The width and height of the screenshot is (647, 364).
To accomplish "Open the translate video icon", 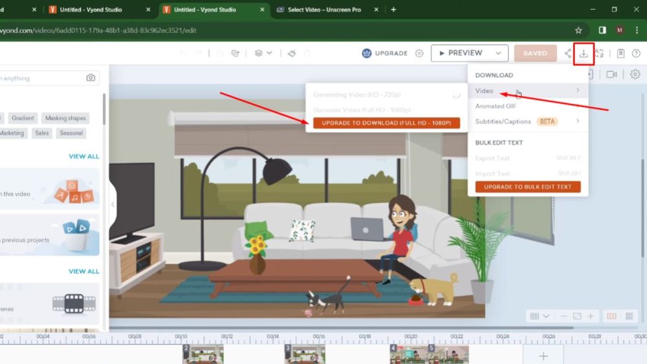I will click(x=599, y=53).
